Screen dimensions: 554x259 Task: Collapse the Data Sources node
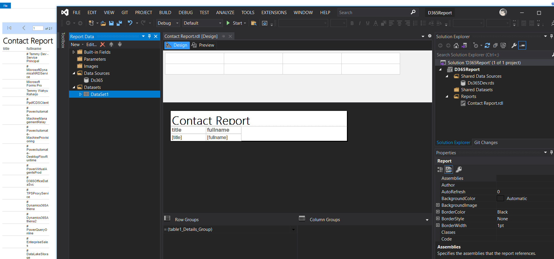(x=74, y=73)
